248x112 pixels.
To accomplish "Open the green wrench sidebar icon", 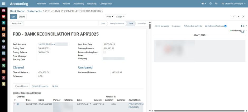I will [x=4, y=66].
